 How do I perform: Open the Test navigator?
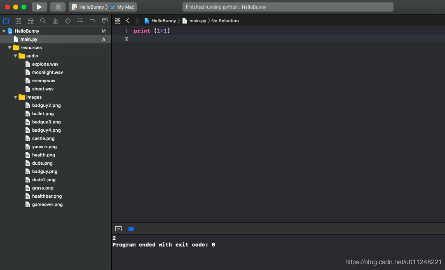[x=68, y=21]
